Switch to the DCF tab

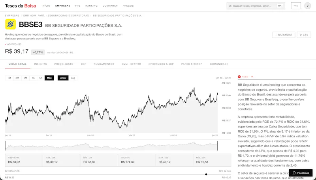coord(83,64)
